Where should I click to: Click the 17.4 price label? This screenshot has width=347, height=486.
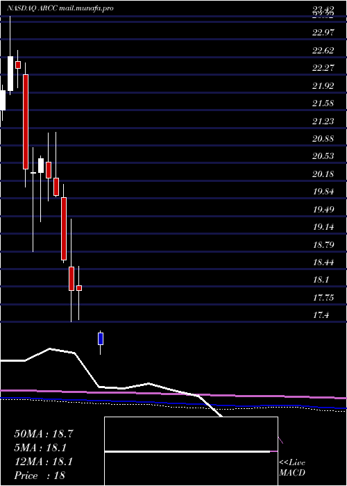(321, 316)
